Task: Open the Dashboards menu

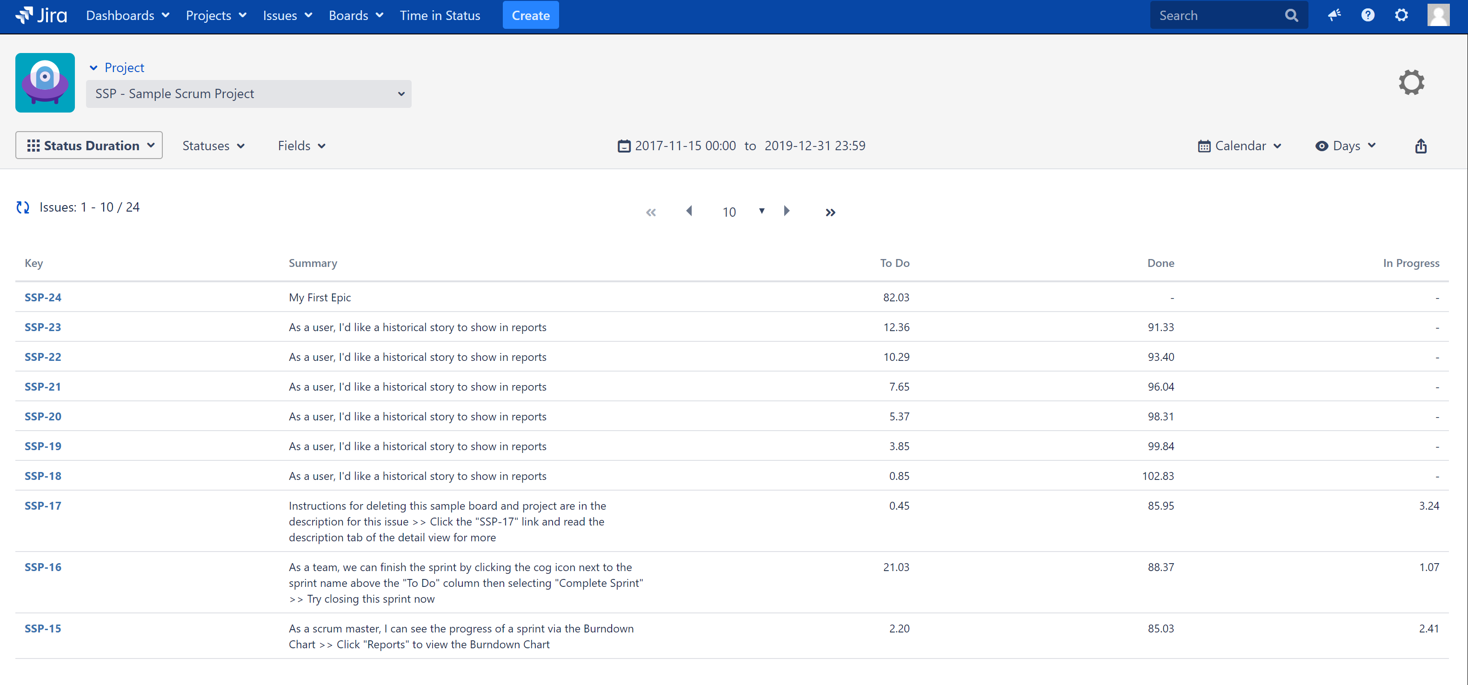Action: [127, 15]
